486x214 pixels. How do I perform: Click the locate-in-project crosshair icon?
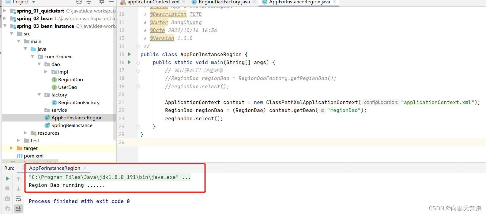[79, 2]
